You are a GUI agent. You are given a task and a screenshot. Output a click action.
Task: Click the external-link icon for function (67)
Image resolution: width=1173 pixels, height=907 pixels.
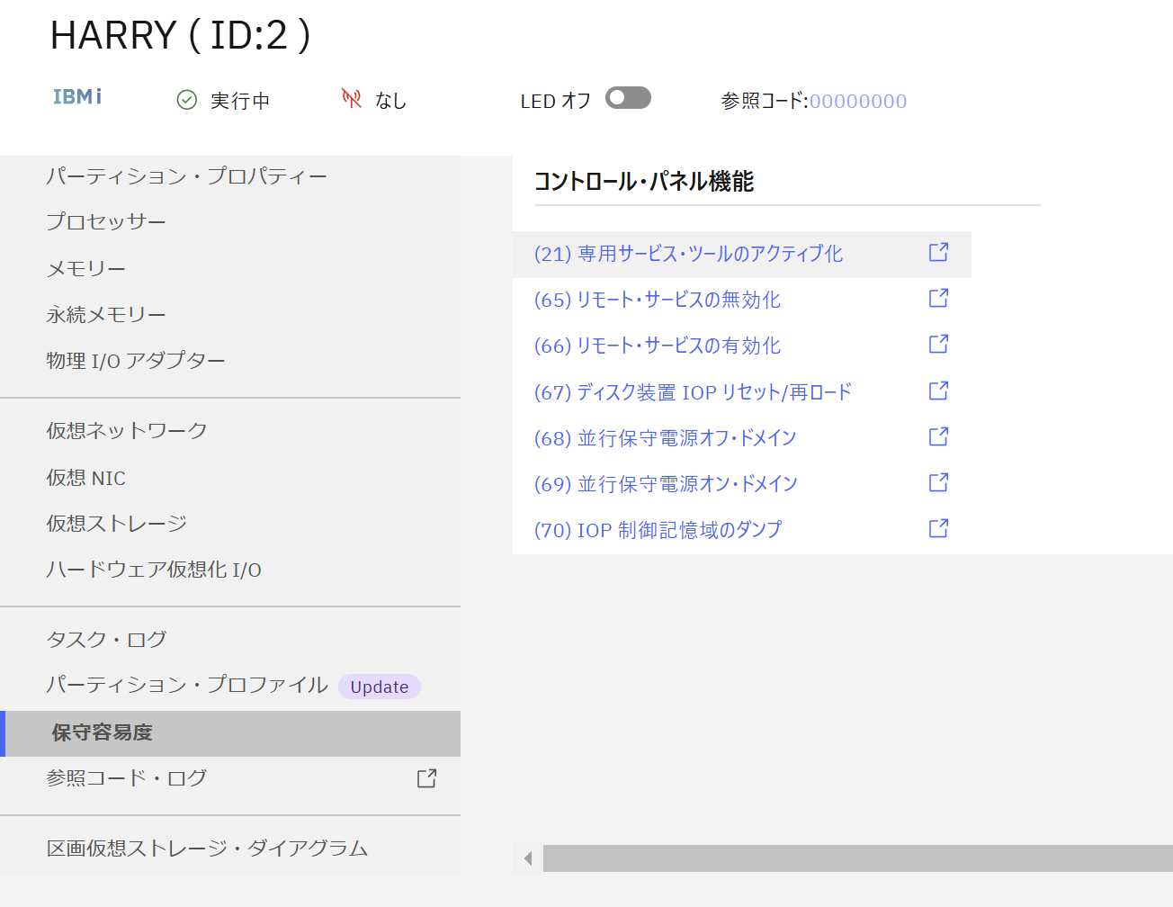[938, 391]
